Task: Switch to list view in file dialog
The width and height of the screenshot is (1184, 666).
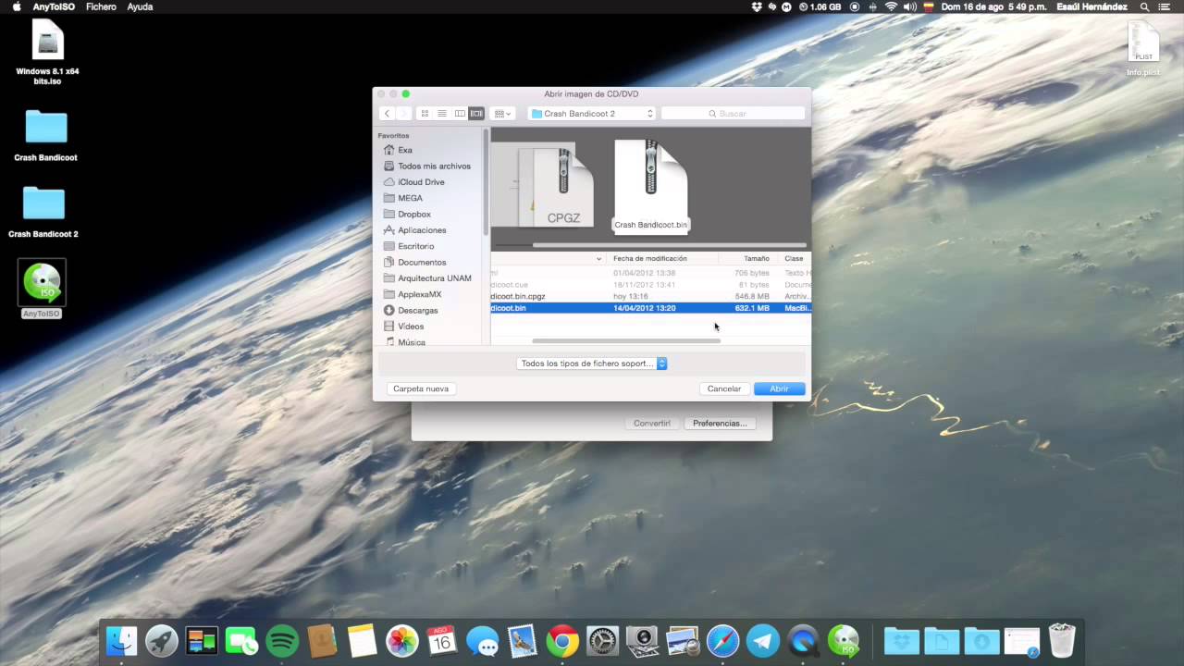Action: pos(442,114)
